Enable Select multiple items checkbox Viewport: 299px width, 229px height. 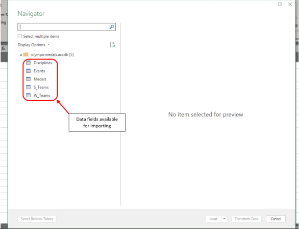(19, 36)
